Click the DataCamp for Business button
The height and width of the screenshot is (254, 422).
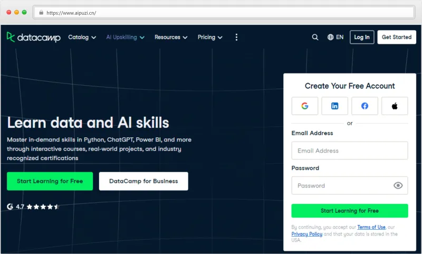tap(143, 181)
